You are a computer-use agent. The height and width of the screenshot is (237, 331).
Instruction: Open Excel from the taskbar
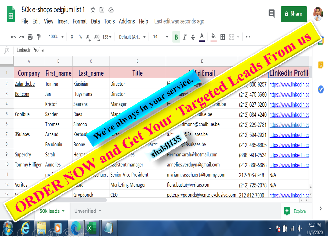[x=92, y=228]
